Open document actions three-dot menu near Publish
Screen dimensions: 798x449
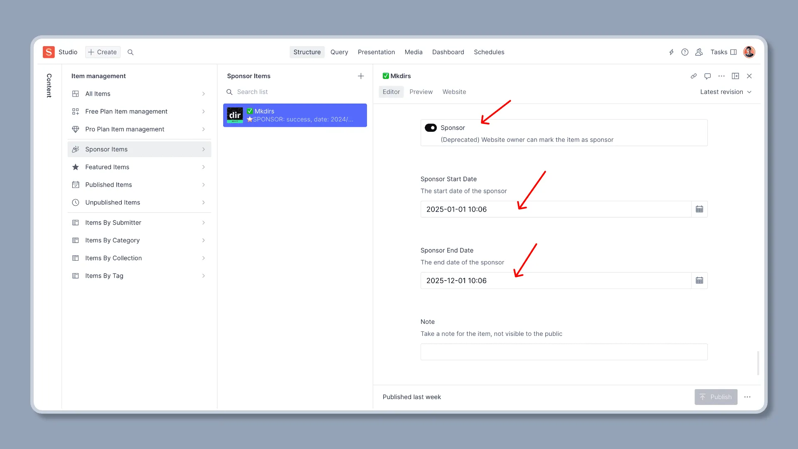(747, 397)
